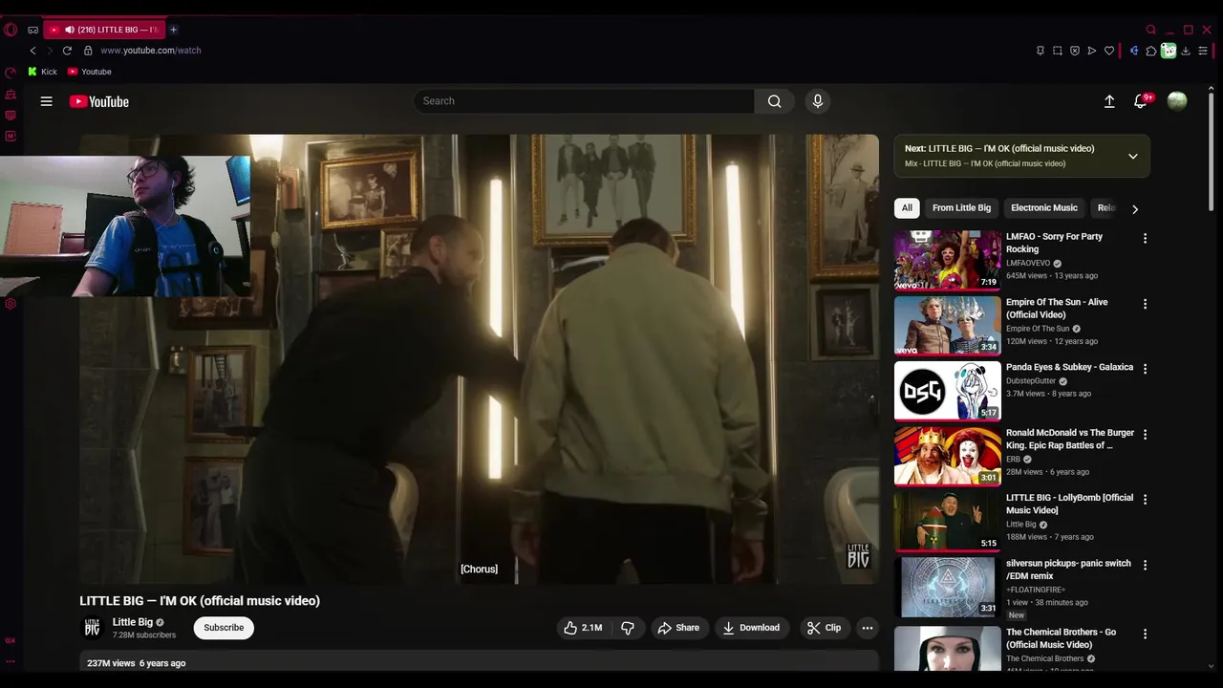Select the From Little Big chip
The width and height of the screenshot is (1223, 688).
(961, 208)
